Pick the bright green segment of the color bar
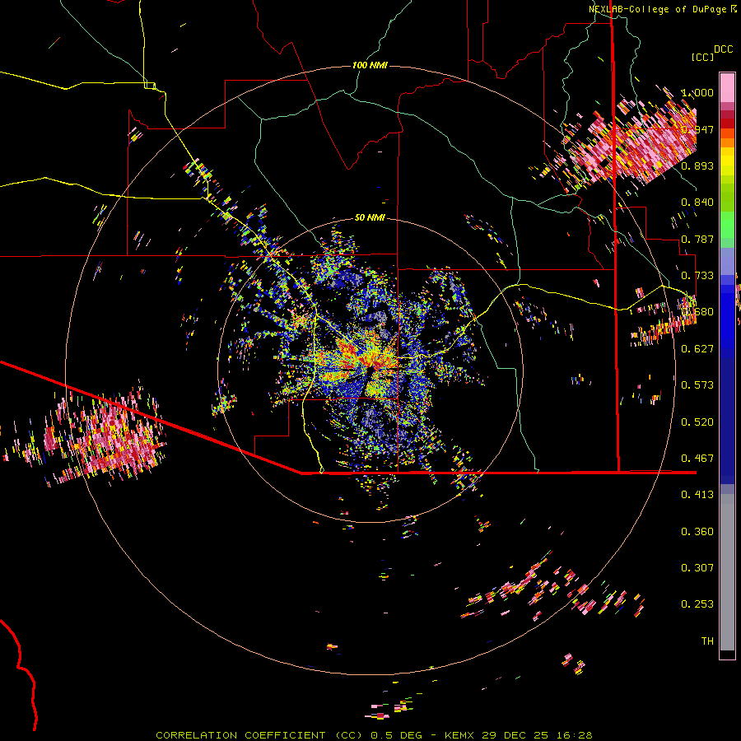The height and width of the screenshot is (741, 741). click(727, 225)
